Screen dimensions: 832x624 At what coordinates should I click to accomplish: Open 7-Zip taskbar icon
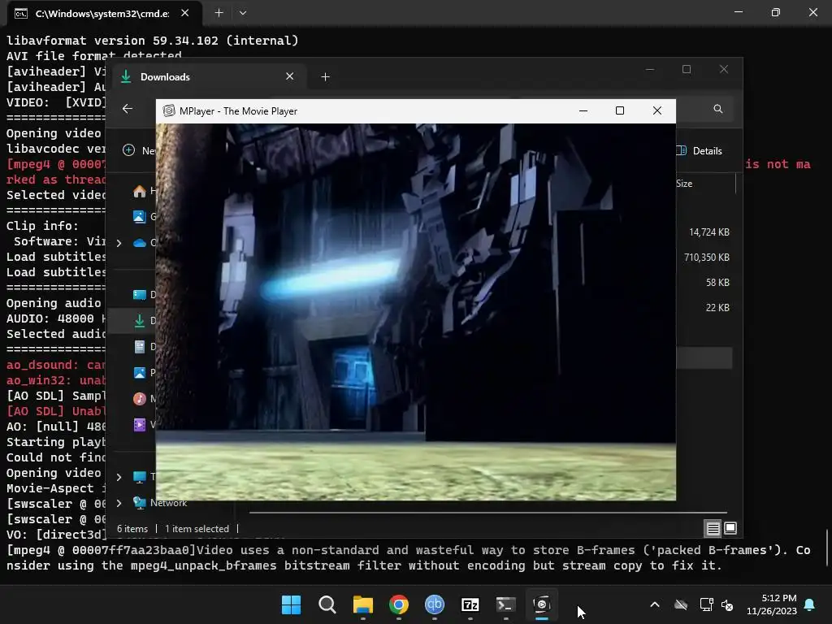[x=470, y=604]
